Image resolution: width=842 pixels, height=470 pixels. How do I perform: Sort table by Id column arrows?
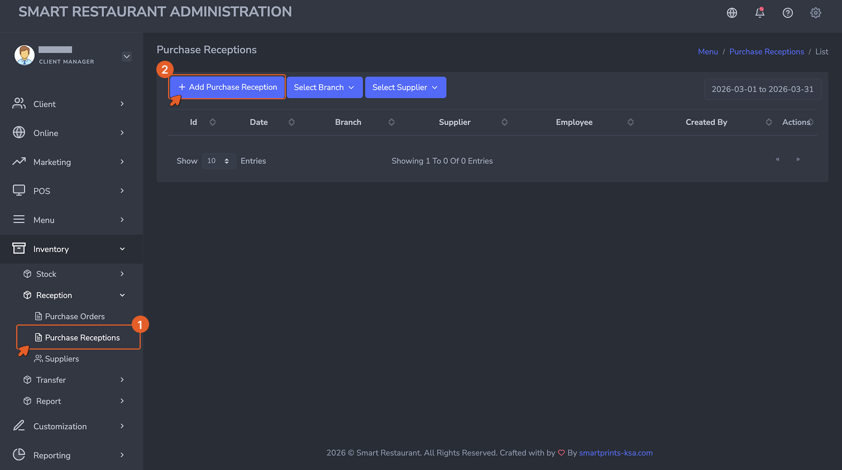click(x=213, y=122)
